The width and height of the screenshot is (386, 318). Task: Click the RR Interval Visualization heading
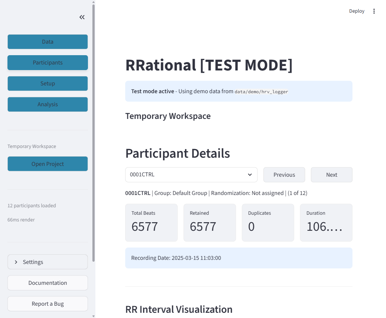pyautogui.click(x=179, y=309)
